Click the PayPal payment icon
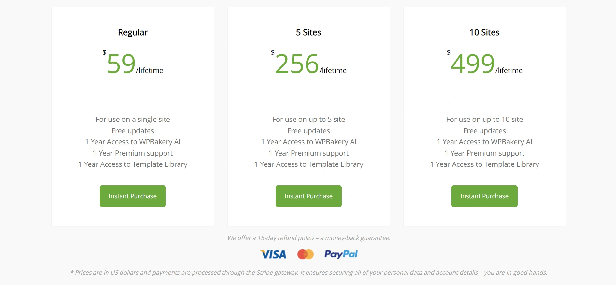The height and width of the screenshot is (285, 616). [341, 254]
